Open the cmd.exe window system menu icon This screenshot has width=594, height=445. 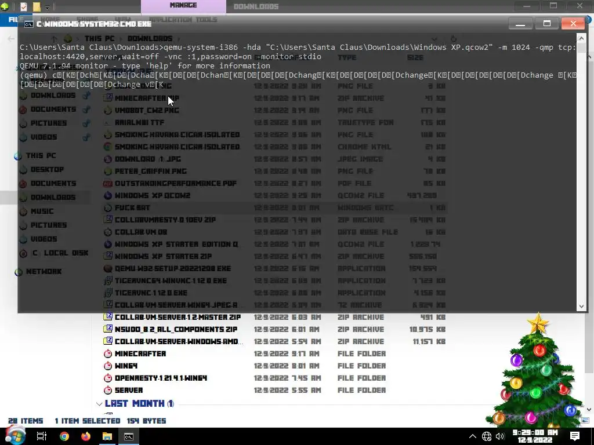tap(29, 24)
